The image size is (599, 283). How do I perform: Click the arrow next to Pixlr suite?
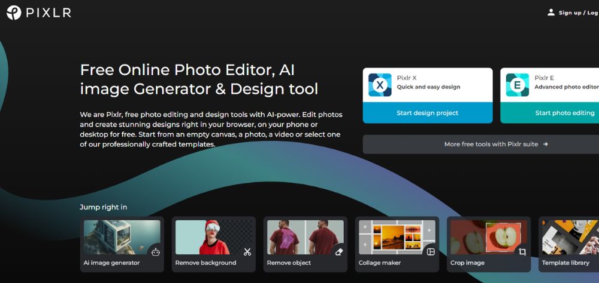coord(546,144)
